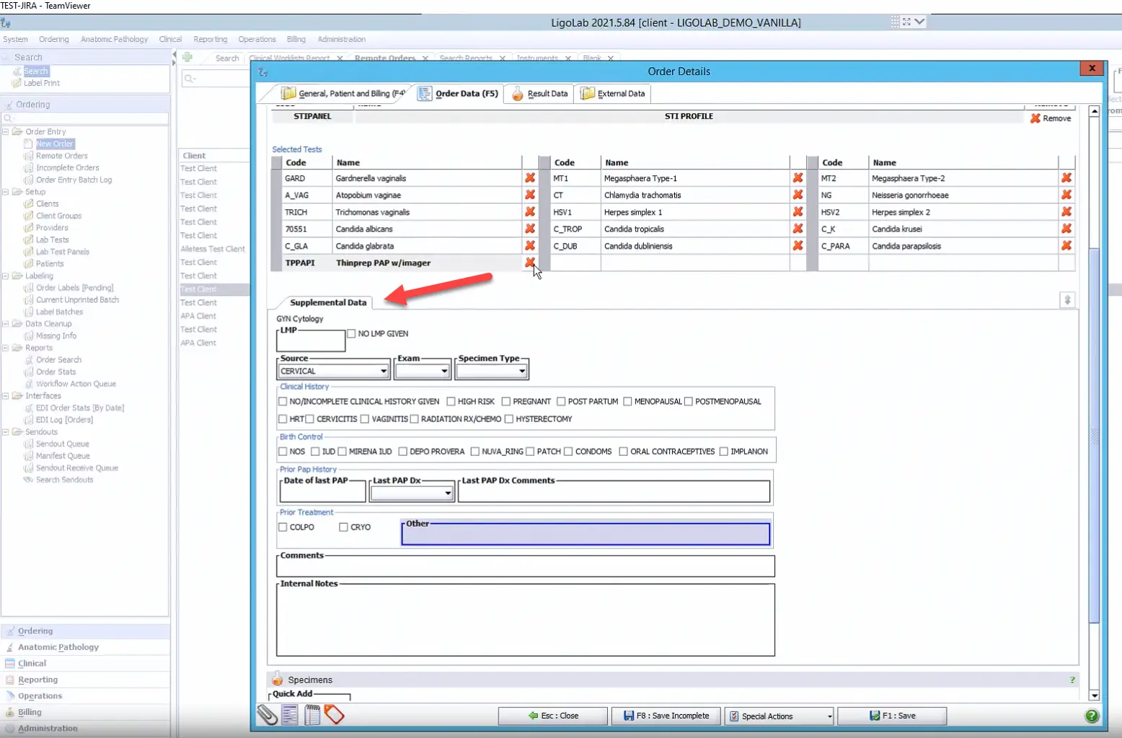Click the Supplemental Data collapse arrows icon
Screen dimensions: 1122x738
[x=1068, y=300]
